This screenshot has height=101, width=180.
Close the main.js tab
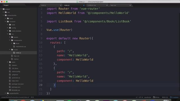[x=61, y=5]
